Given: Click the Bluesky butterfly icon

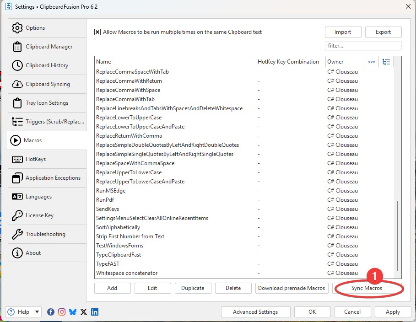Looking at the screenshot, I should point(73,312).
